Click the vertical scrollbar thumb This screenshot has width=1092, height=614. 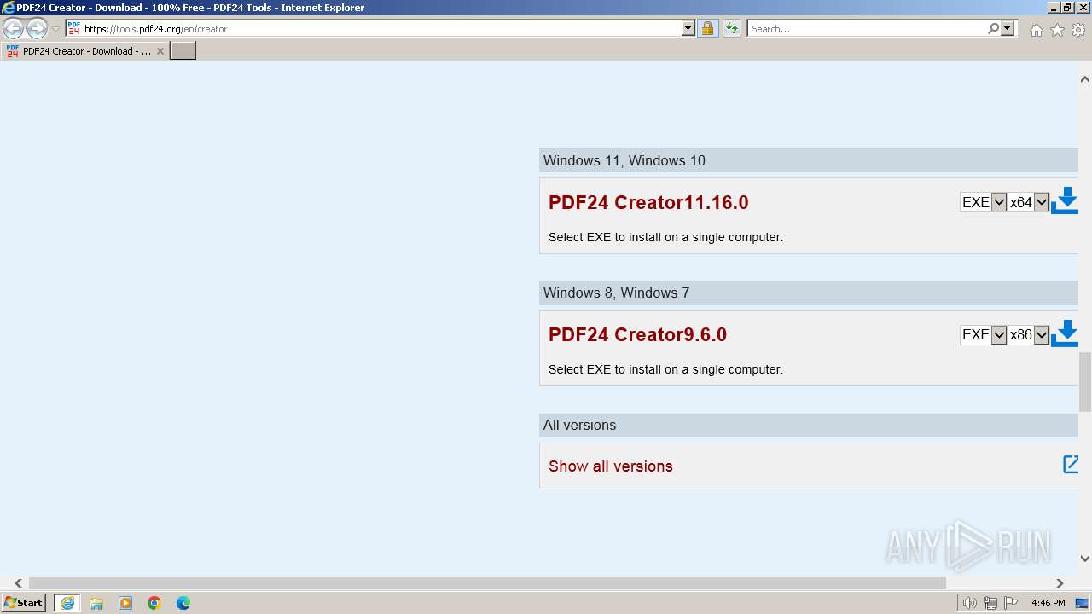tap(1085, 380)
